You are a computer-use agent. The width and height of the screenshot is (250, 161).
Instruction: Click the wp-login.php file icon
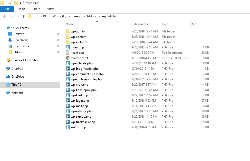coord(68,100)
